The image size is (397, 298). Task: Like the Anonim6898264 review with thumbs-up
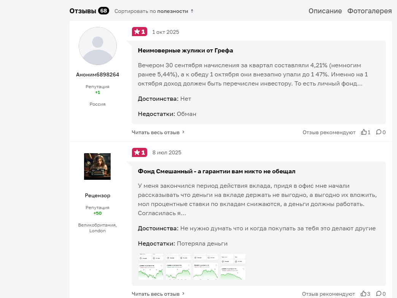[x=364, y=132]
